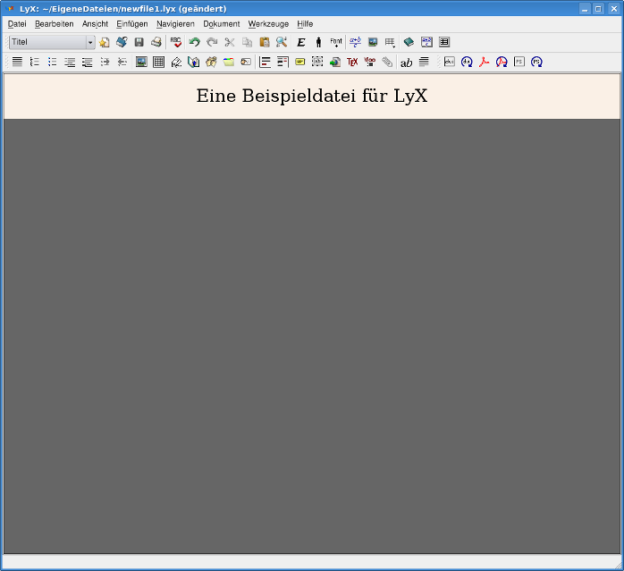Insert a table float grid icon
Screen dimensions: 624x571
[159, 62]
